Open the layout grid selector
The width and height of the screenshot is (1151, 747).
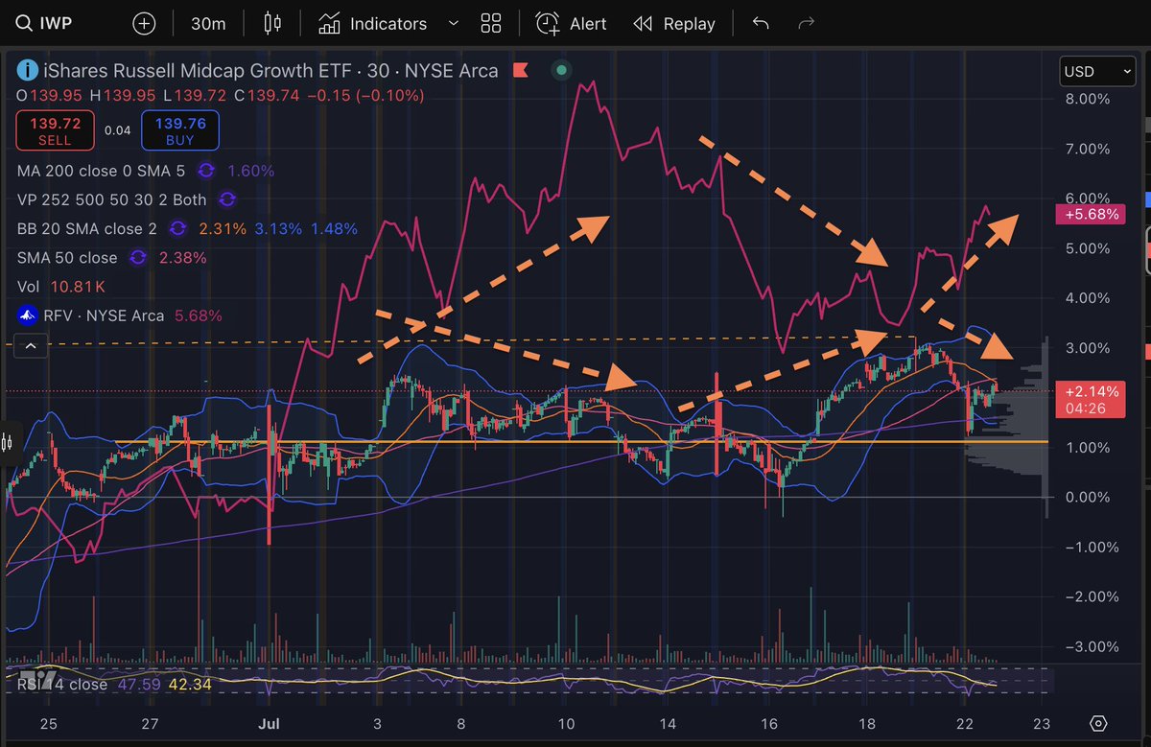point(491,23)
